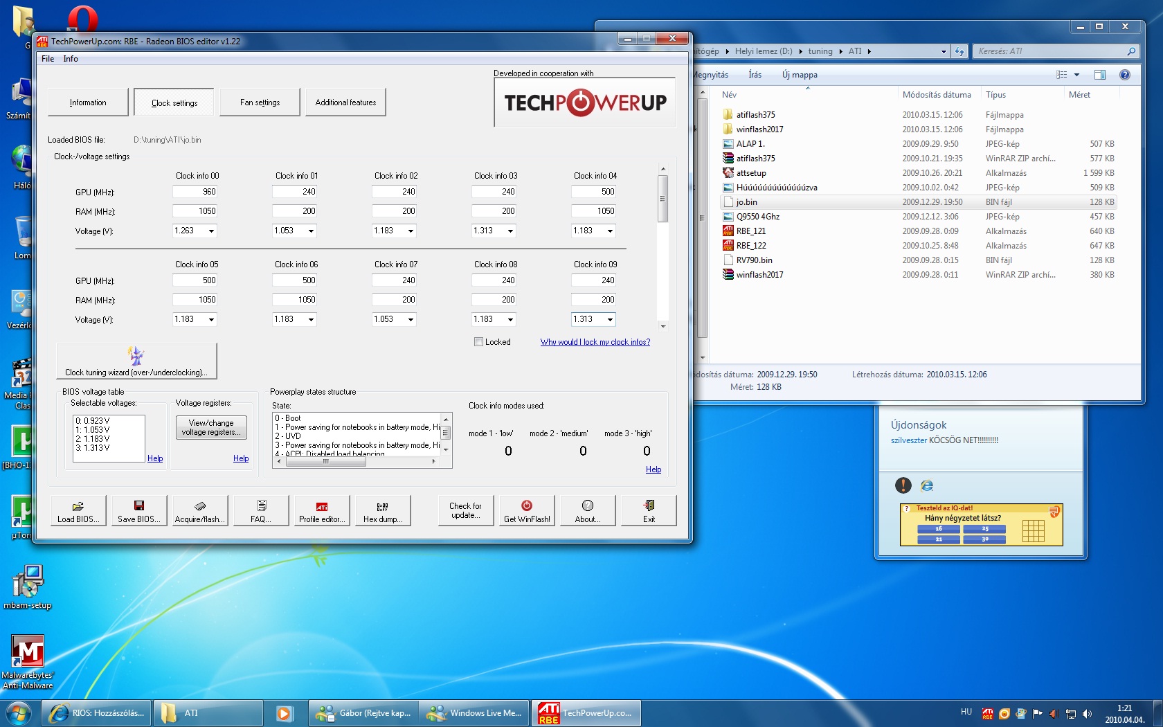
Task: Open RBE_121 application in Explorer
Action: point(750,231)
